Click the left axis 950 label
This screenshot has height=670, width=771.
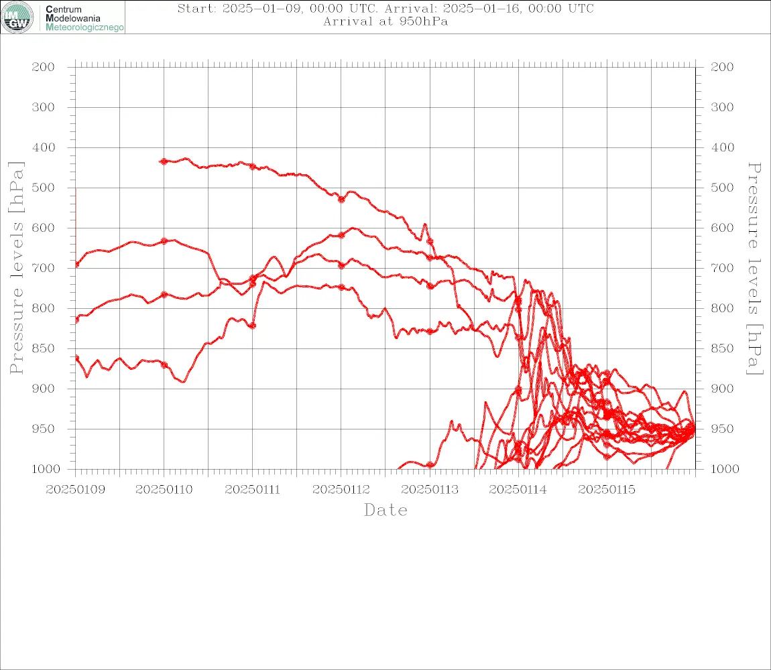[x=44, y=429]
